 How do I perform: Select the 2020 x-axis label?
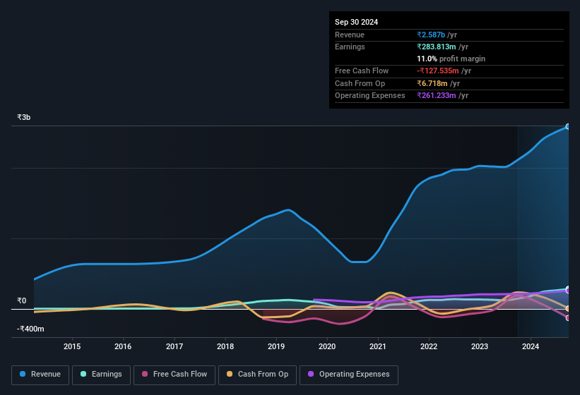pyautogui.click(x=327, y=346)
